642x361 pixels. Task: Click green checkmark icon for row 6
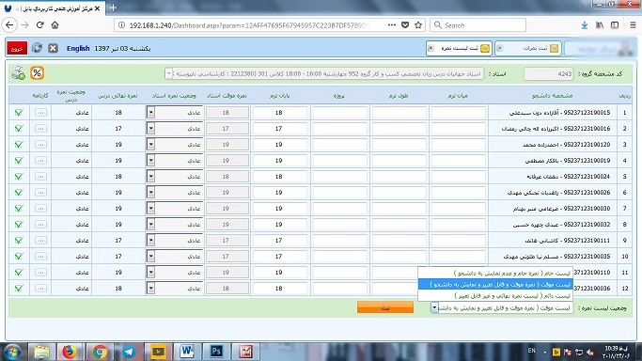19,193
